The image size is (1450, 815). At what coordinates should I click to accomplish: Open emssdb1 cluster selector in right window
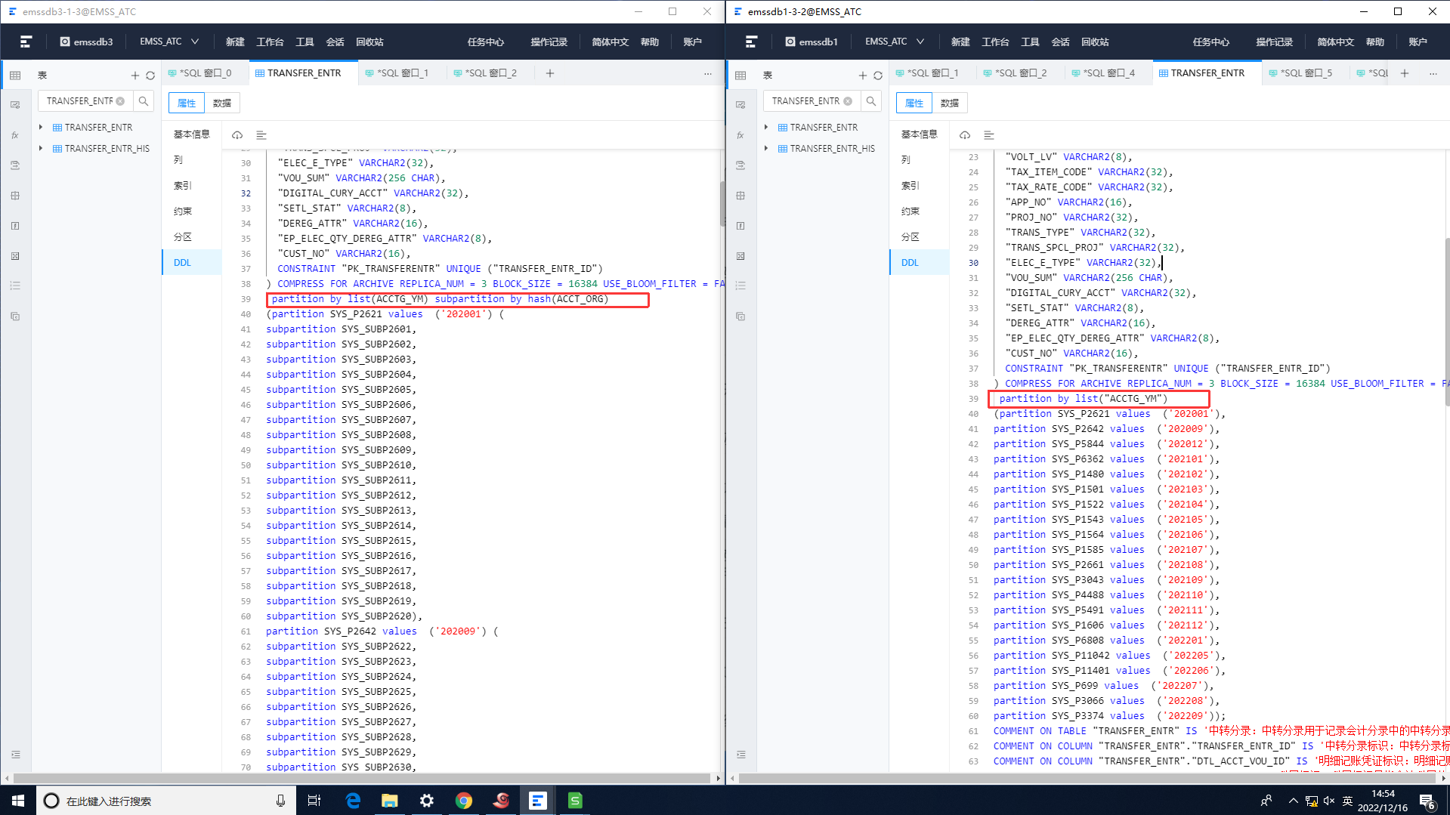tap(812, 42)
